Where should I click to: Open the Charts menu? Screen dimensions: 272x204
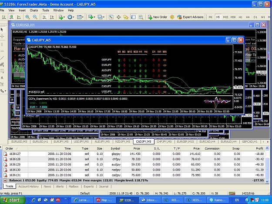34,10
